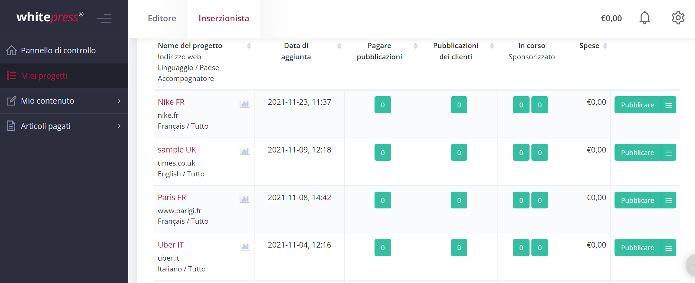Open the Paris FR project link
This screenshot has height=283, width=695.
tap(172, 198)
